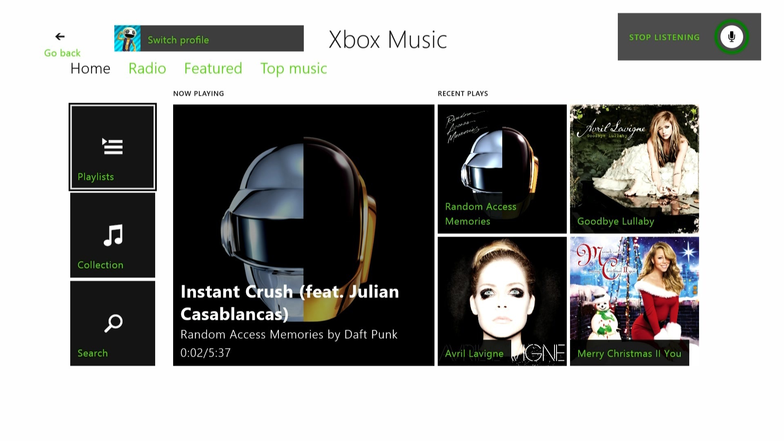Click the Collection music note icon
784x441 pixels.
pos(113,235)
